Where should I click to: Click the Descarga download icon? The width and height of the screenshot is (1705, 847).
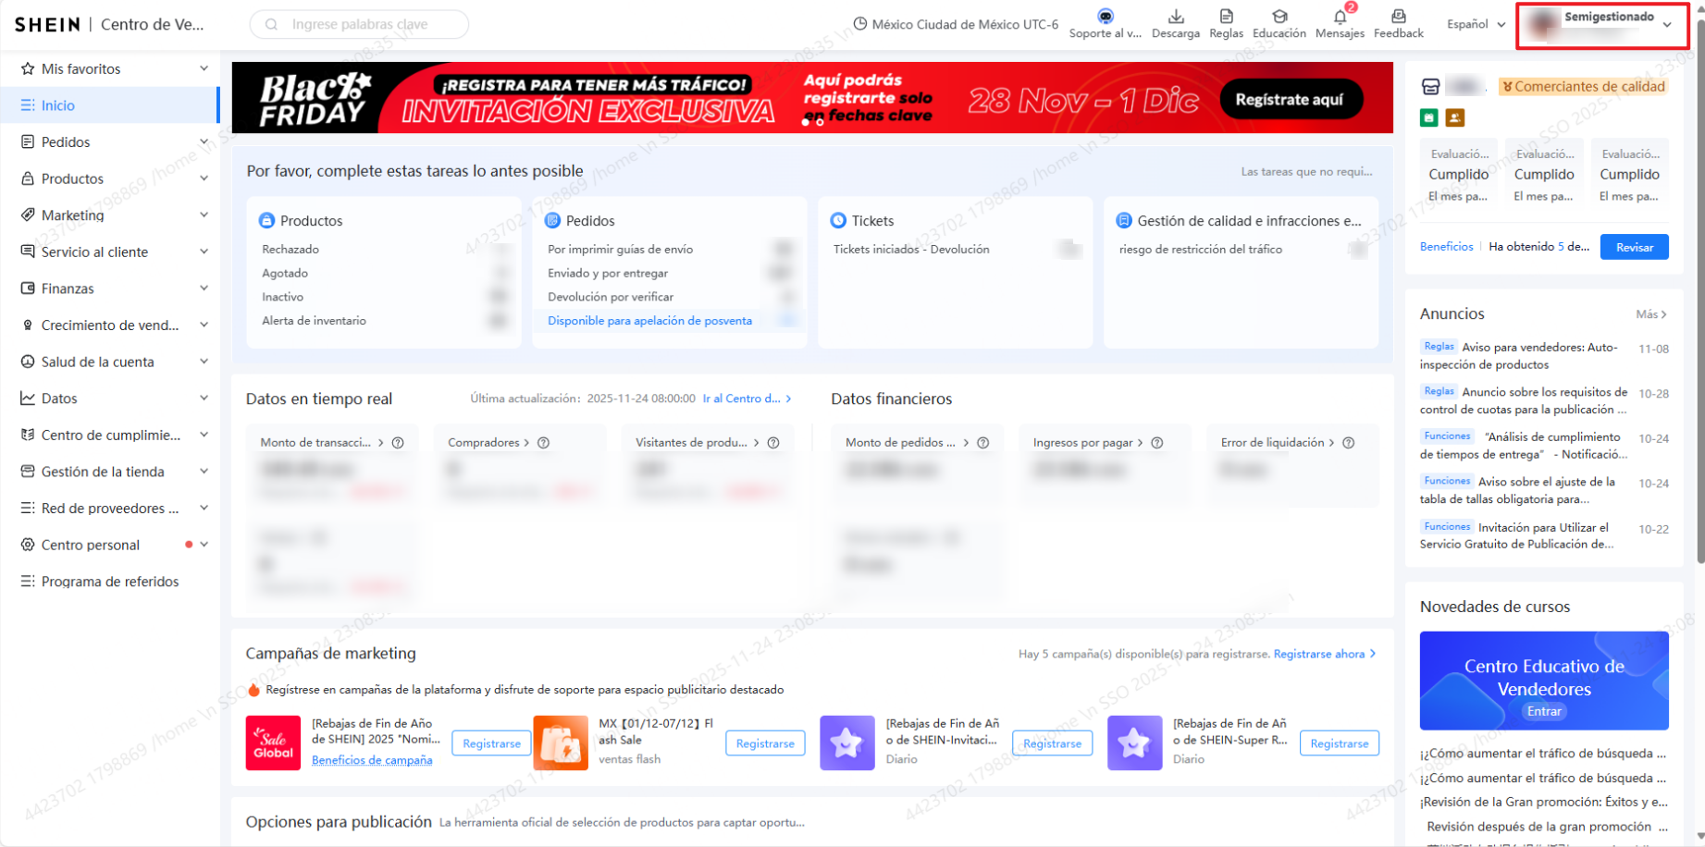[1175, 17]
